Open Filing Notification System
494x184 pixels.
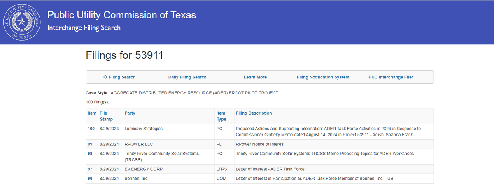pos(323,77)
